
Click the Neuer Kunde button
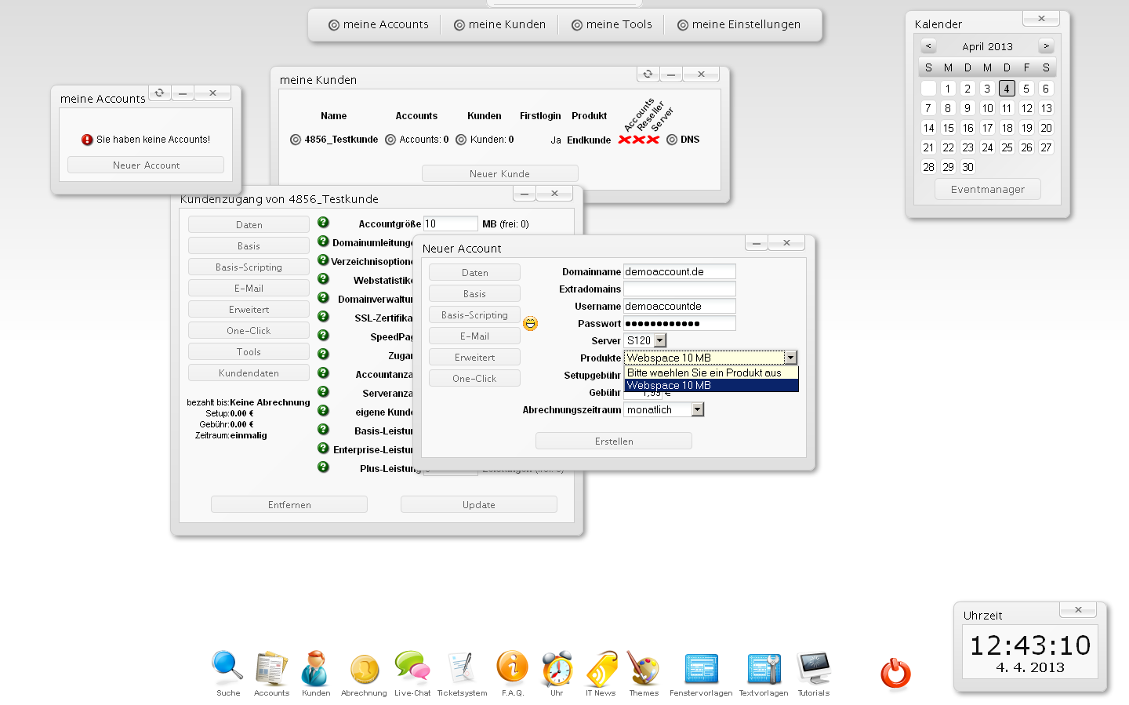point(499,173)
